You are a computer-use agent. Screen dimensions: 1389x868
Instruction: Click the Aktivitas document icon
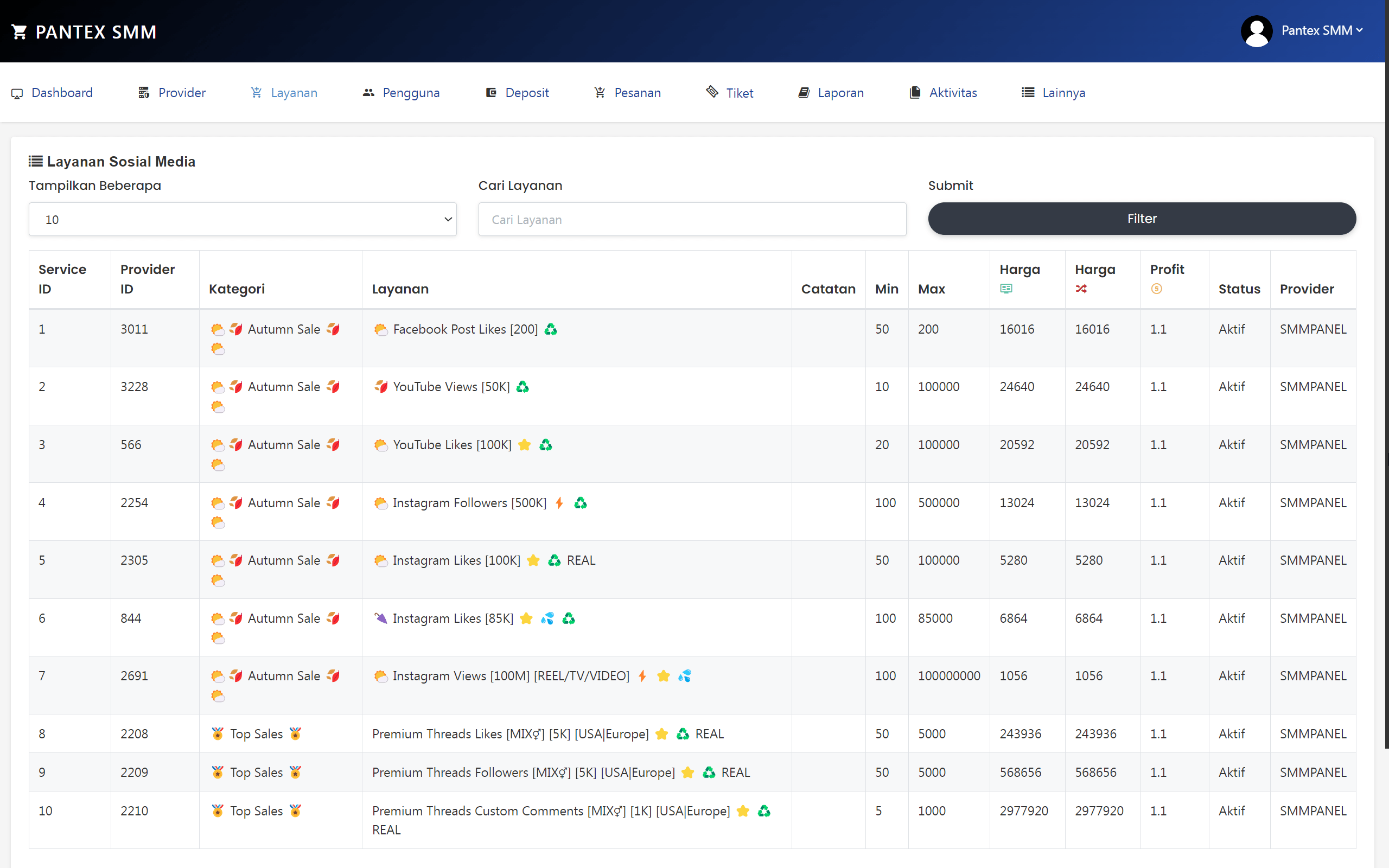(x=914, y=92)
